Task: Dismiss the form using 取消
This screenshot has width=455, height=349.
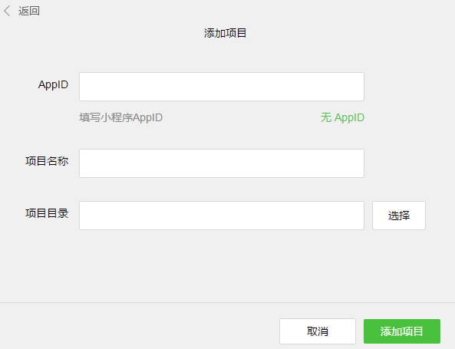Action: pos(318,331)
